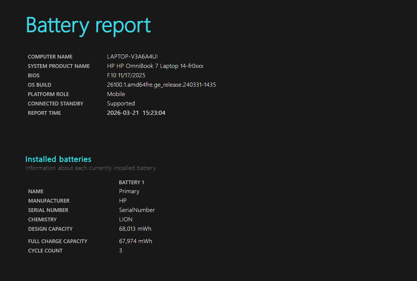Click the chemistry value LION
This screenshot has height=281, width=417.
[126, 219]
